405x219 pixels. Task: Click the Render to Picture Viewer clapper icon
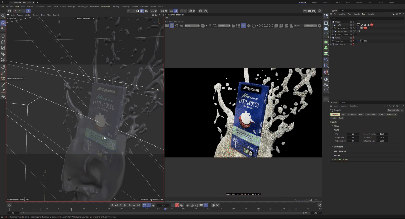pos(309,11)
